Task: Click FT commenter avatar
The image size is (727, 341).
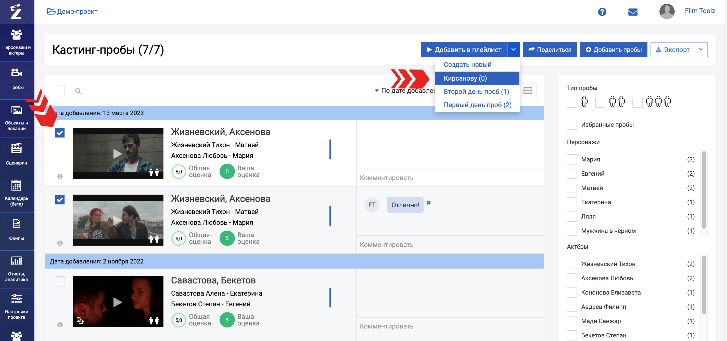Action: click(x=372, y=205)
